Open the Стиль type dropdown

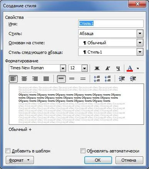tap(140, 33)
